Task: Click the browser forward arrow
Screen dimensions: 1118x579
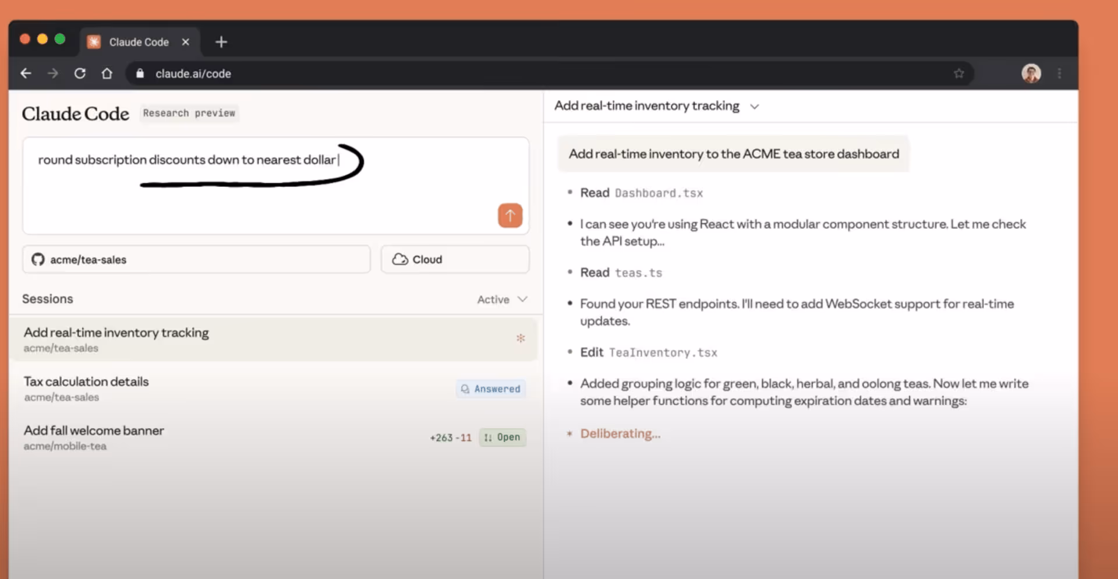Action: [53, 73]
